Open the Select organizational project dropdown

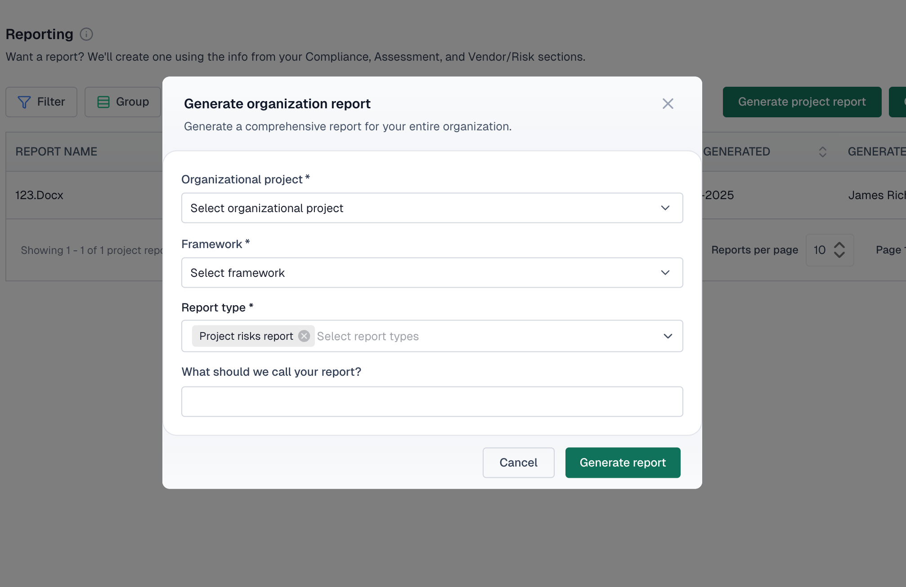(432, 208)
